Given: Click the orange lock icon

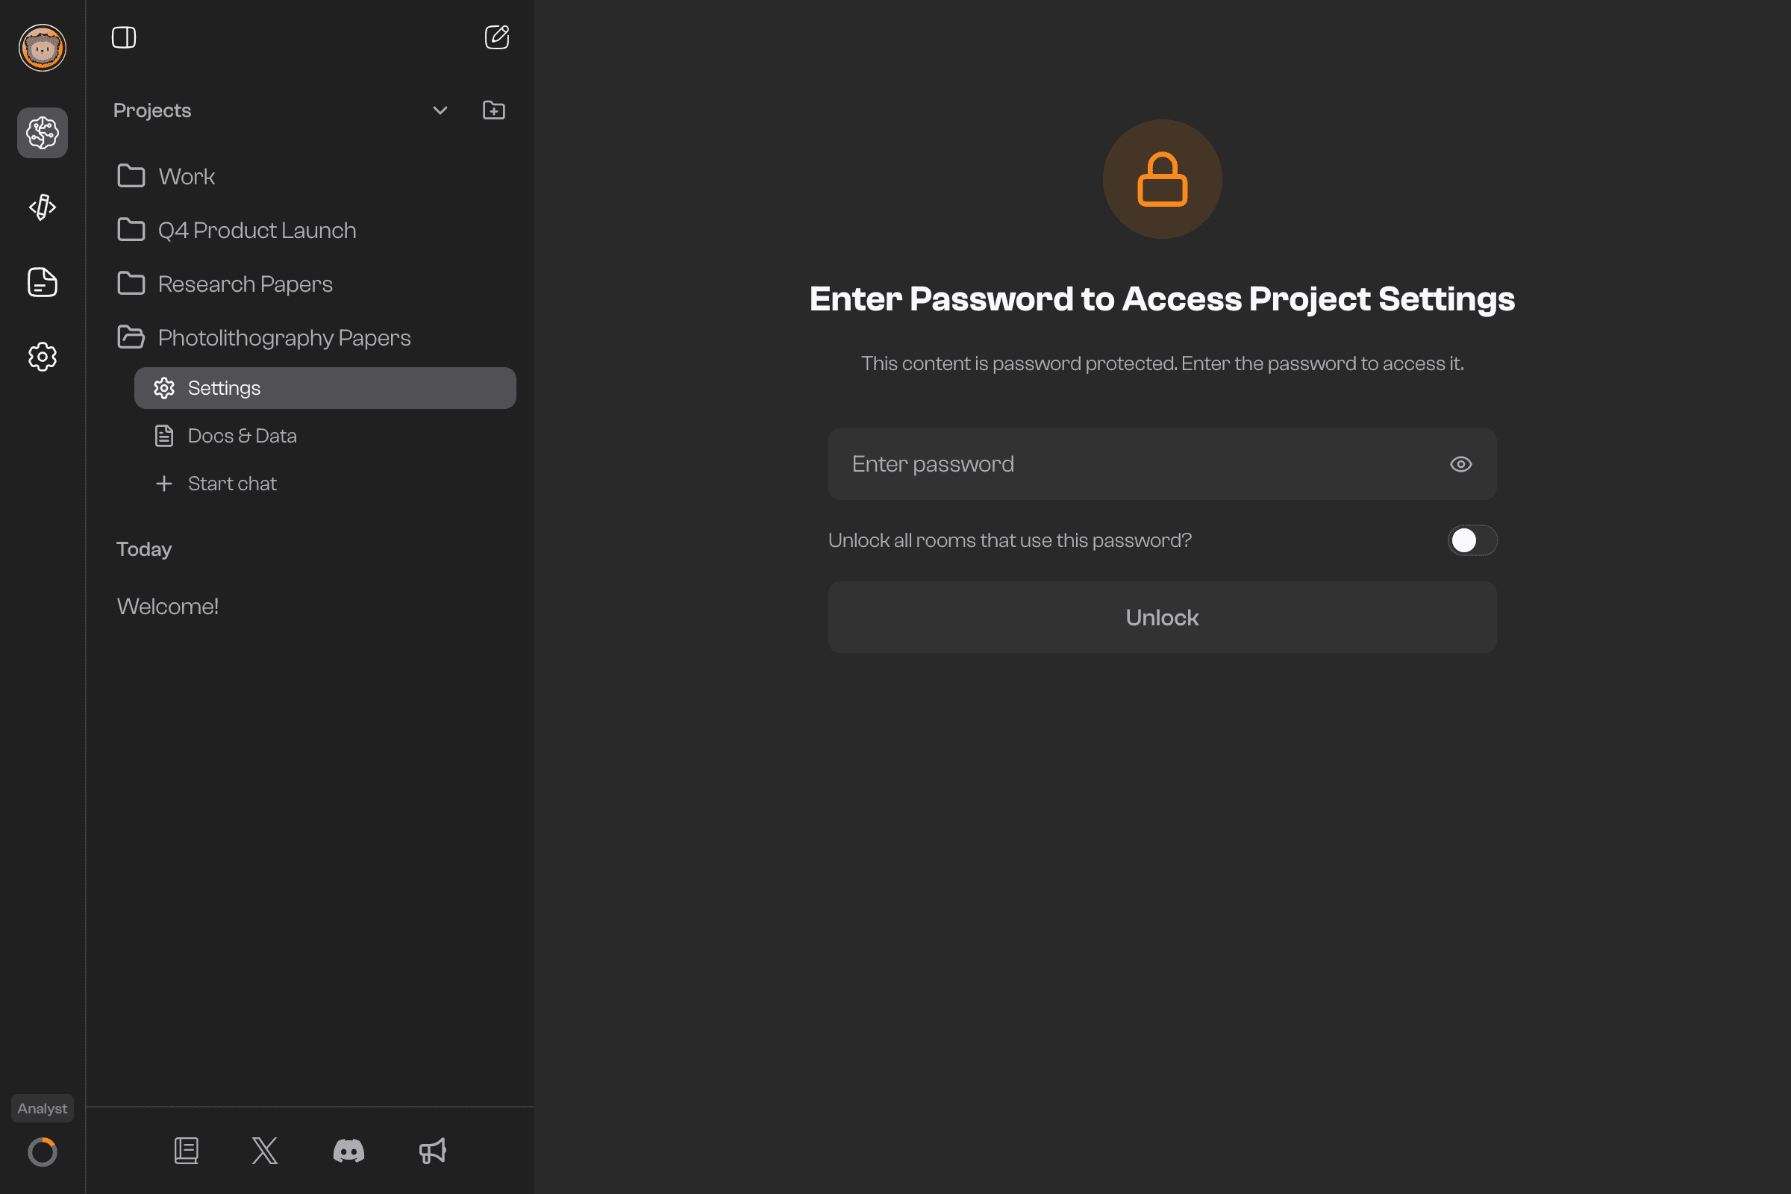Looking at the screenshot, I should click(x=1162, y=179).
